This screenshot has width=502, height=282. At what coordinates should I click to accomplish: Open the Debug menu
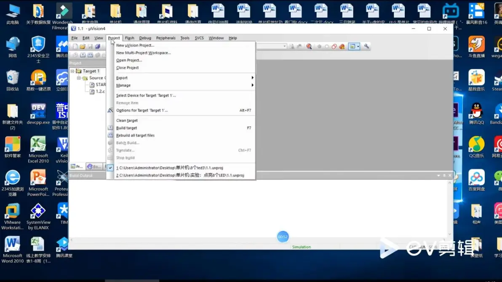145,38
